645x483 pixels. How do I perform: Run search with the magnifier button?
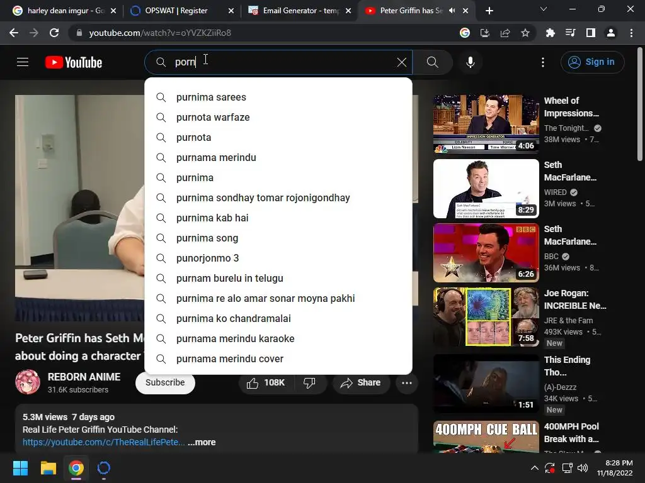432,62
